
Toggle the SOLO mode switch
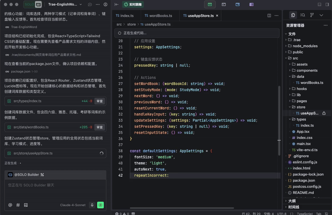pyautogui.click(x=33, y=5)
